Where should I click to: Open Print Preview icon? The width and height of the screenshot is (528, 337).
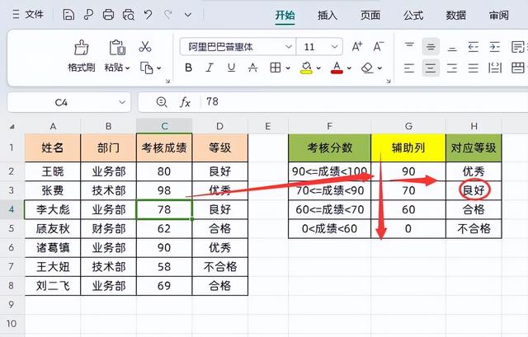[x=129, y=15]
